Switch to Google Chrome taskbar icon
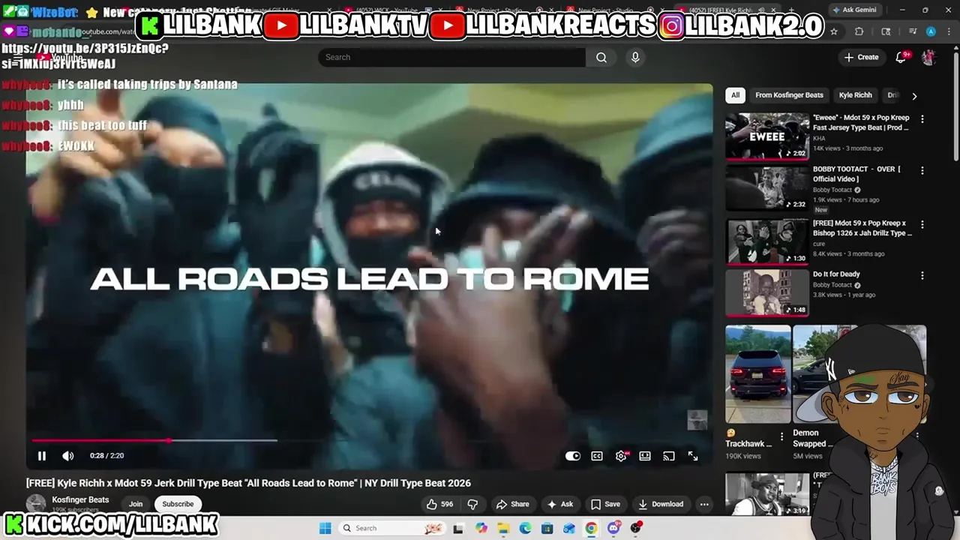 591,528
